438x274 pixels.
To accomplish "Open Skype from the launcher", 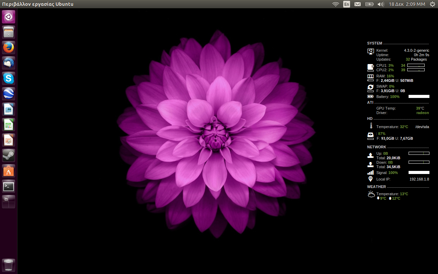I will (x=9, y=78).
